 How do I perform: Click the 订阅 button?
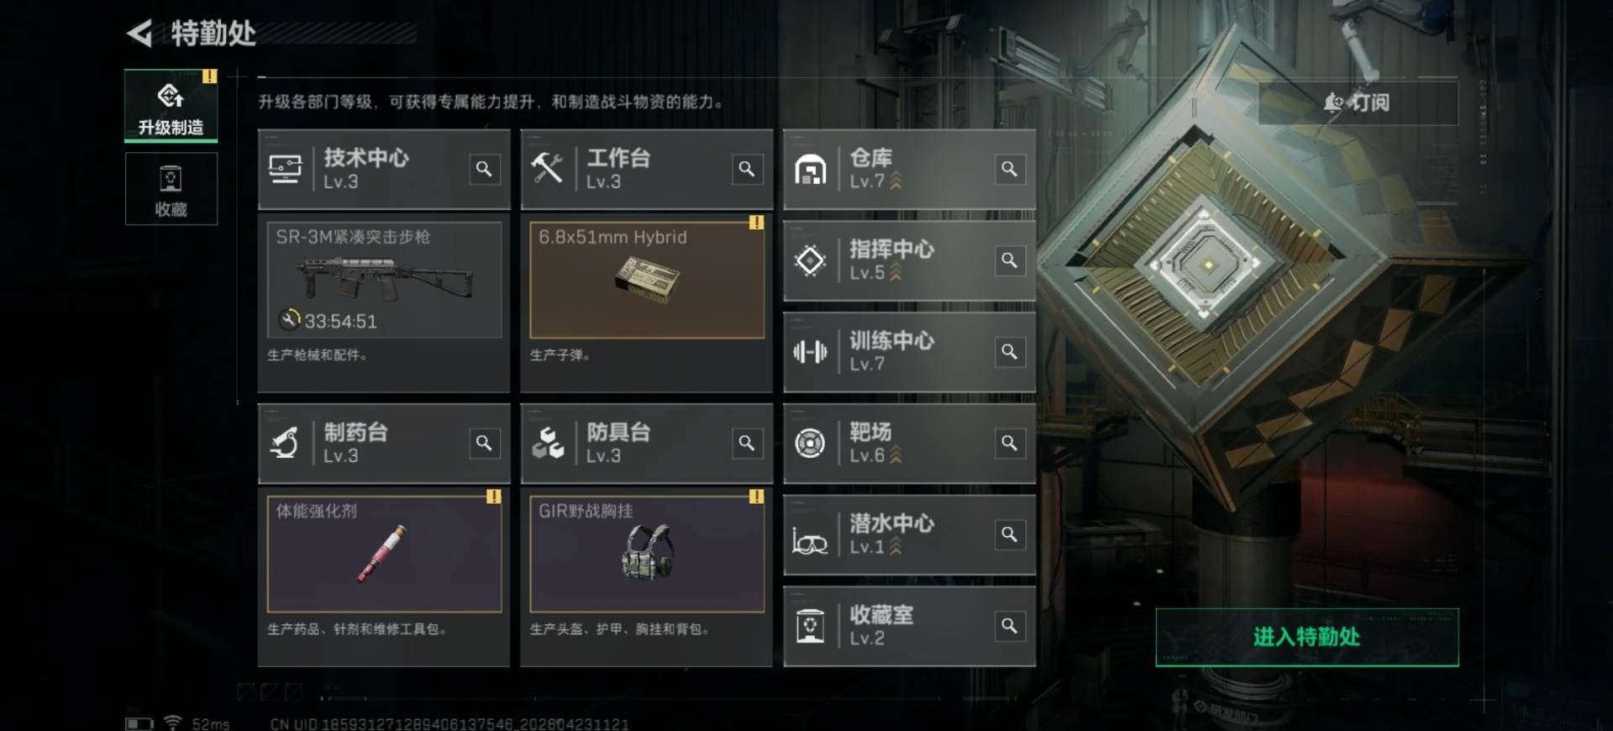(x=1358, y=103)
